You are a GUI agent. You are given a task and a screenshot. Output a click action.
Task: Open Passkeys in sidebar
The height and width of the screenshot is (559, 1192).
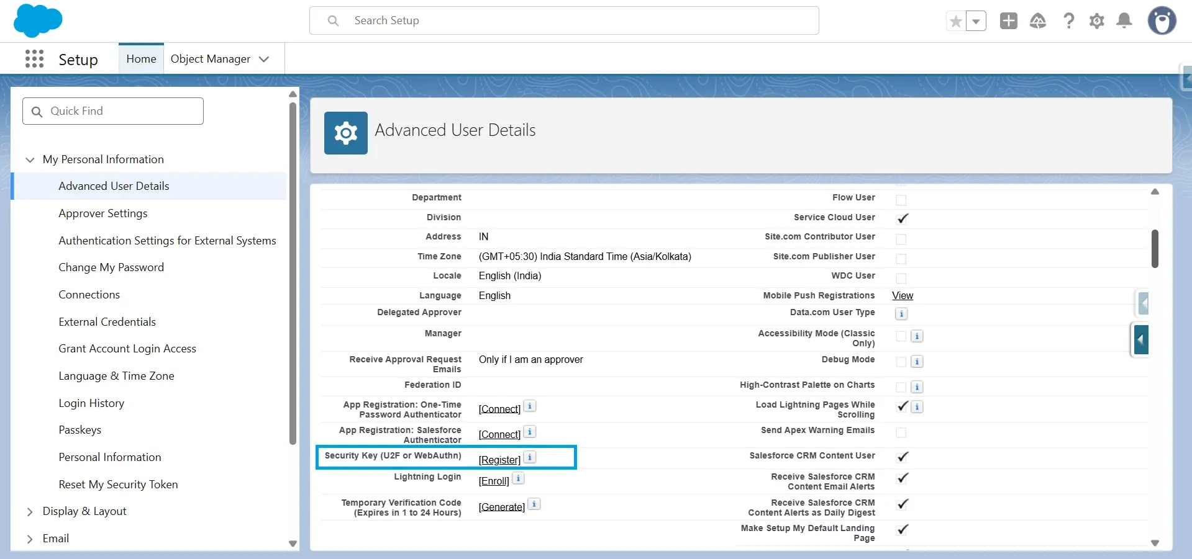coord(80,430)
